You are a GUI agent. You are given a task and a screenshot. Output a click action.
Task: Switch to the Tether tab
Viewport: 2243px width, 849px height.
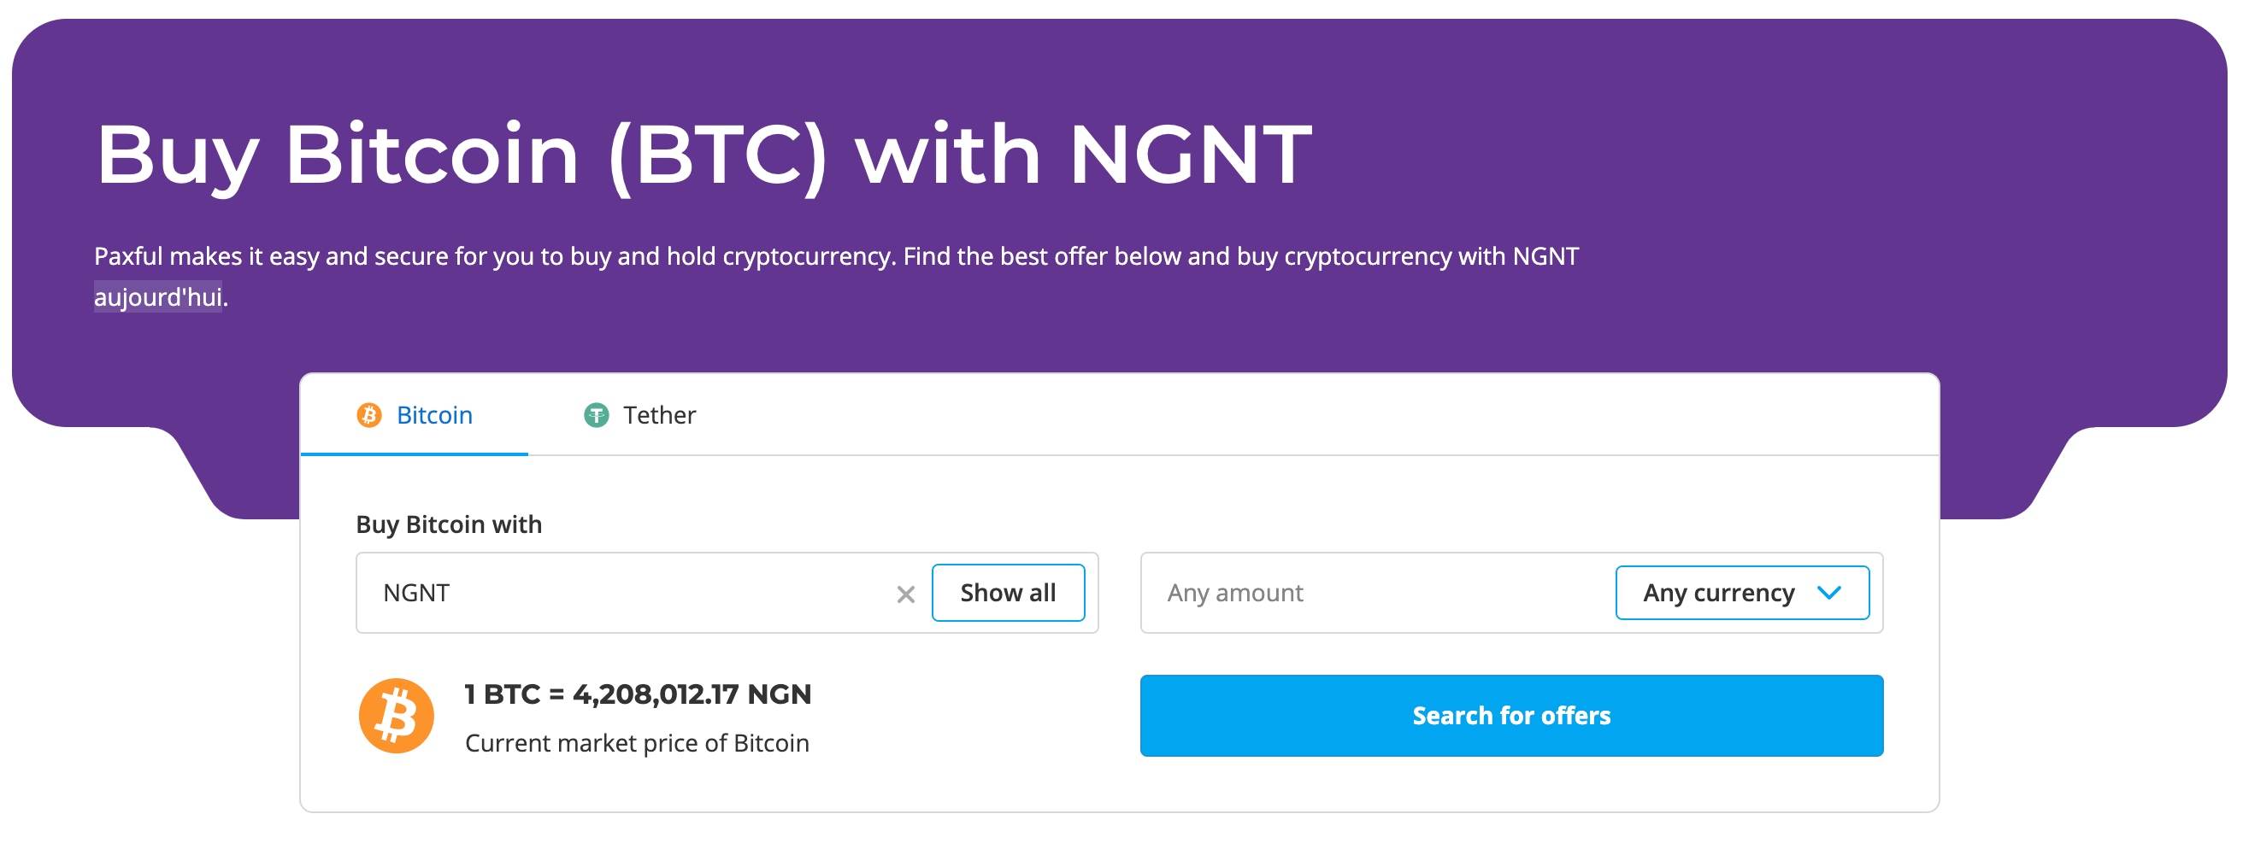click(x=658, y=415)
